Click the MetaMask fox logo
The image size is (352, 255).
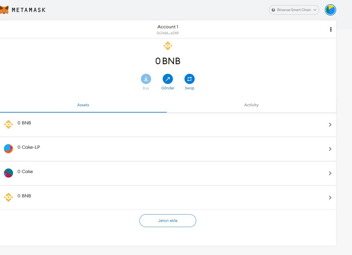coord(4,10)
